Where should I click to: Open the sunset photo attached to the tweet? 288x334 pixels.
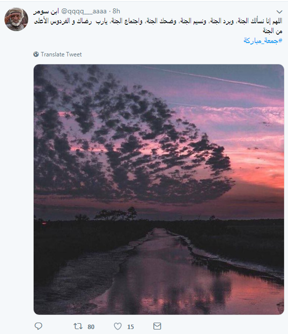pos(159,190)
